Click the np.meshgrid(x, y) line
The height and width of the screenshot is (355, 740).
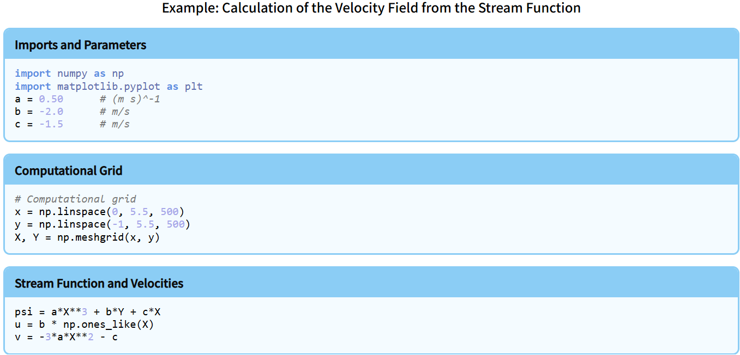(87, 237)
